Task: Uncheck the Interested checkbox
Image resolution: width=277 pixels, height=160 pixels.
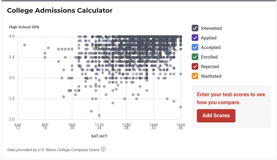Action: coord(195,28)
